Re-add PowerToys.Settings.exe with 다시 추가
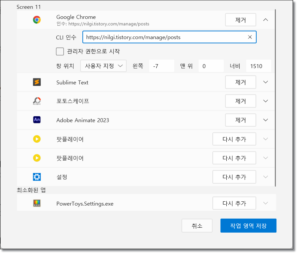 (234, 203)
